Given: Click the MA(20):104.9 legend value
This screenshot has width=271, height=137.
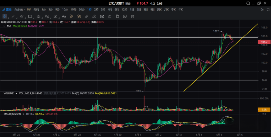Looking at the screenshot, I should point(36,26).
